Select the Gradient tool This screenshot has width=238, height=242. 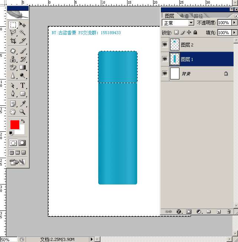[23, 67]
